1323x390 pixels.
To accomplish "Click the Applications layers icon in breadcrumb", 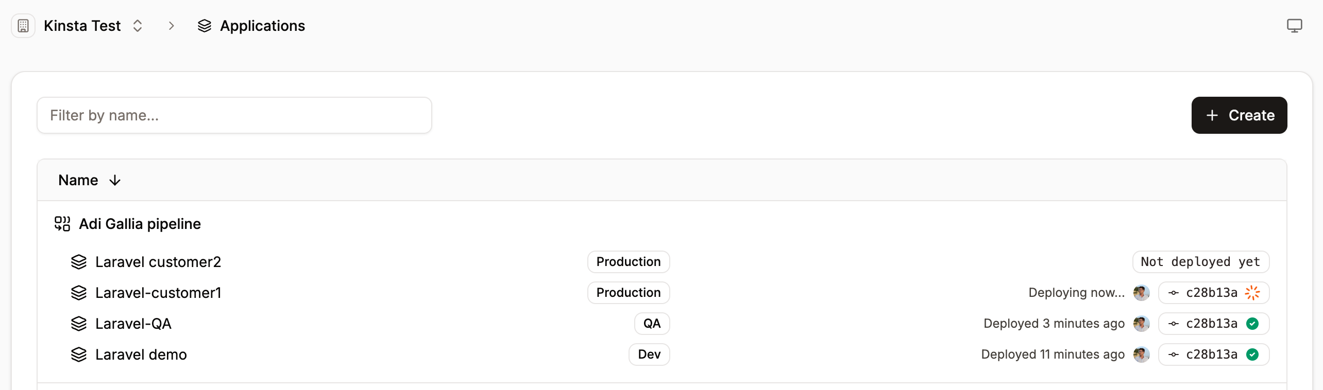I will coord(205,26).
